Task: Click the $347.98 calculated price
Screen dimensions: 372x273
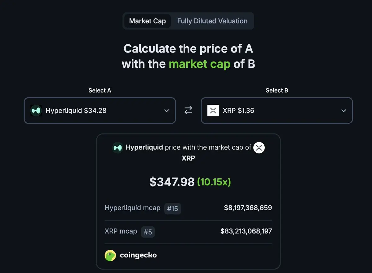Action: 172,182
